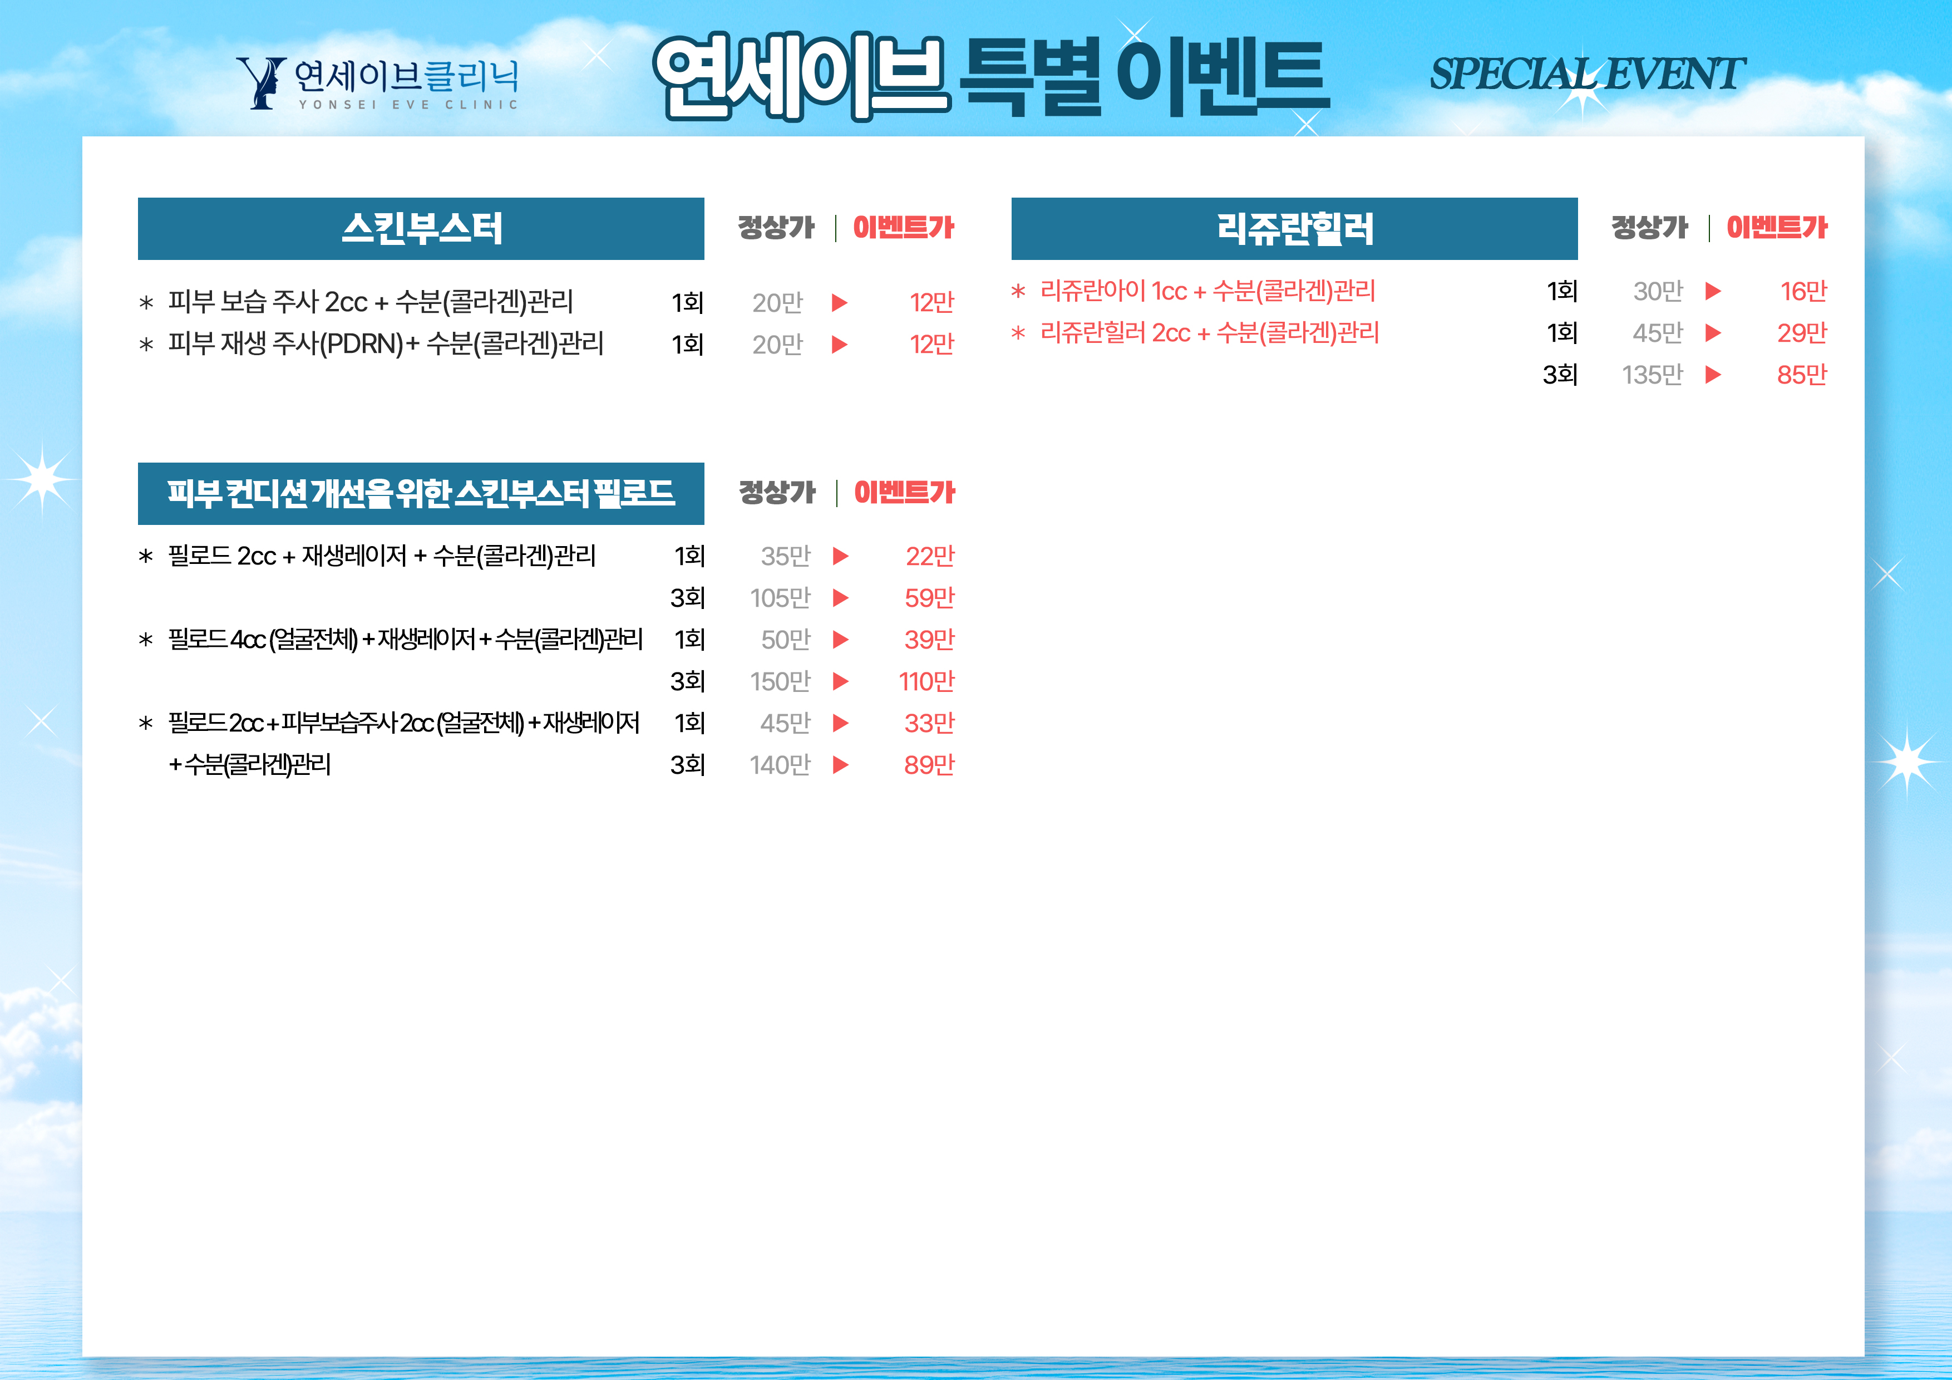Click the 85만 event price

click(x=1802, y=374)
